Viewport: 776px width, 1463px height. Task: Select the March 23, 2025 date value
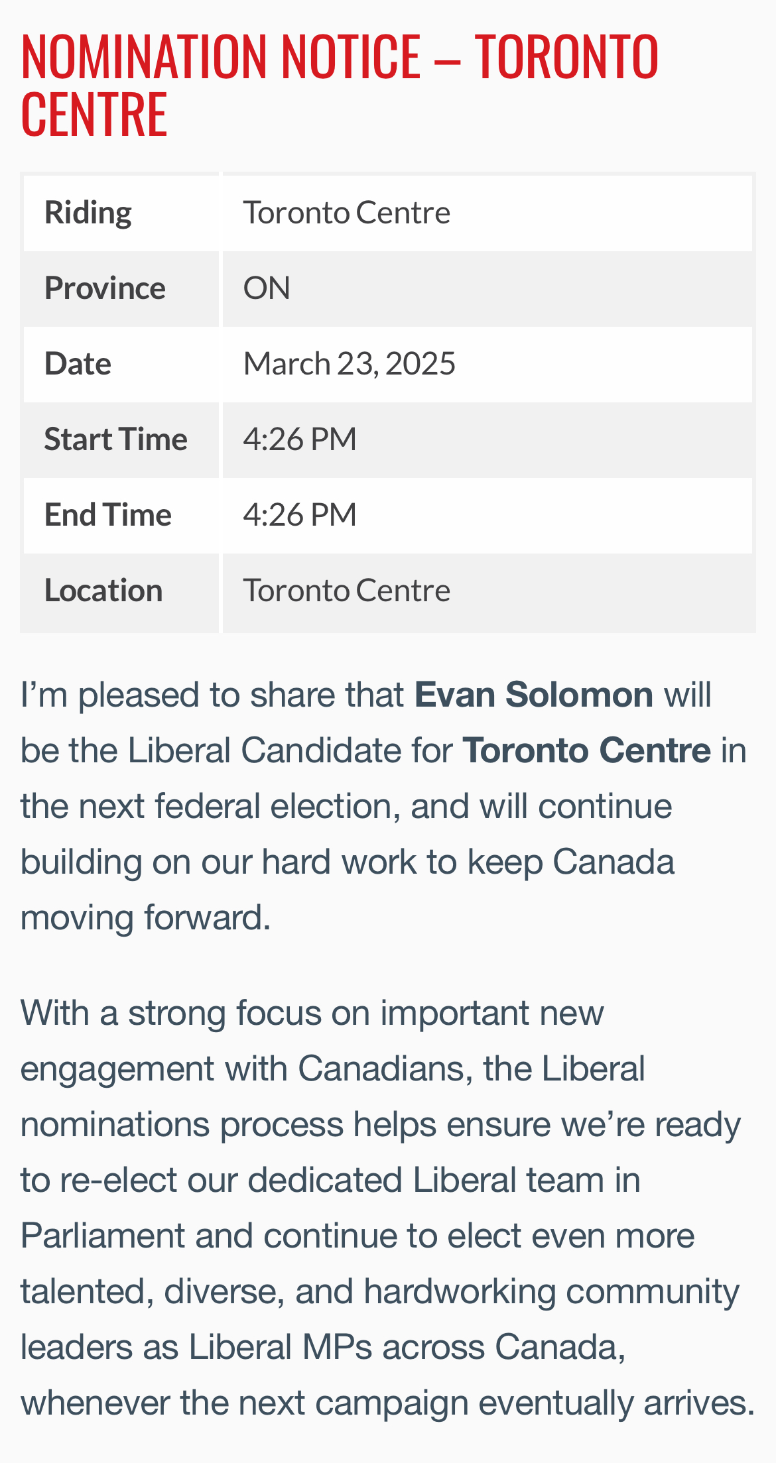coord(349,364)
